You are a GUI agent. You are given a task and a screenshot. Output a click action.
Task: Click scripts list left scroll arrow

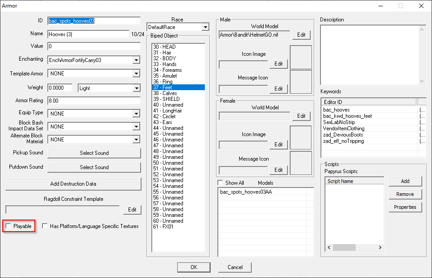tap(329, 247)
